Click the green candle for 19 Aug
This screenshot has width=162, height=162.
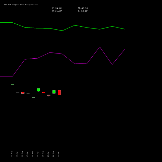point(39,90)
